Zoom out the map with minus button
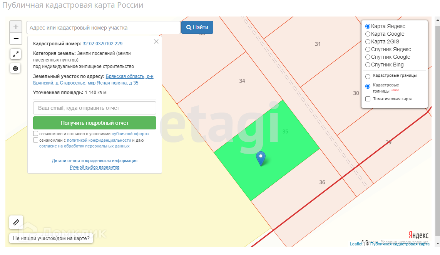Image resolution: width=440 pixels, height=255 pixels. tap(16, 38)
